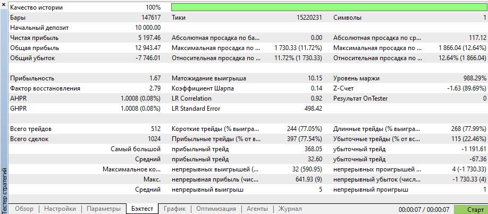
Task: Click the largest losing trade value -1 191.61
Action: [473, 149]
